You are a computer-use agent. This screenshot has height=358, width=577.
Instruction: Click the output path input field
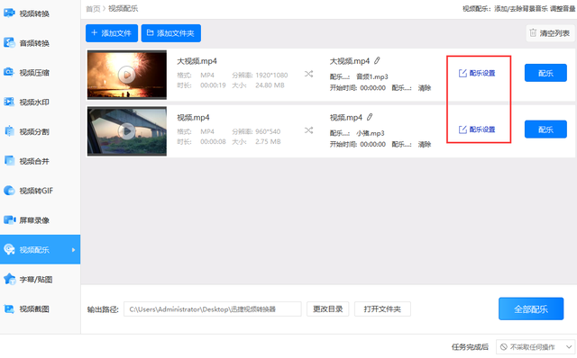pos(213,309)
